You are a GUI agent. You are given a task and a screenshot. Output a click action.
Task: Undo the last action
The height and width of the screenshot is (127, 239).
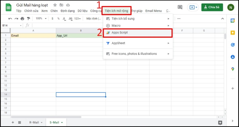pos(10,19)
